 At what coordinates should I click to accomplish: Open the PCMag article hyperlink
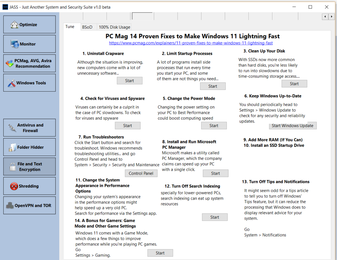[x=191, y=43]
